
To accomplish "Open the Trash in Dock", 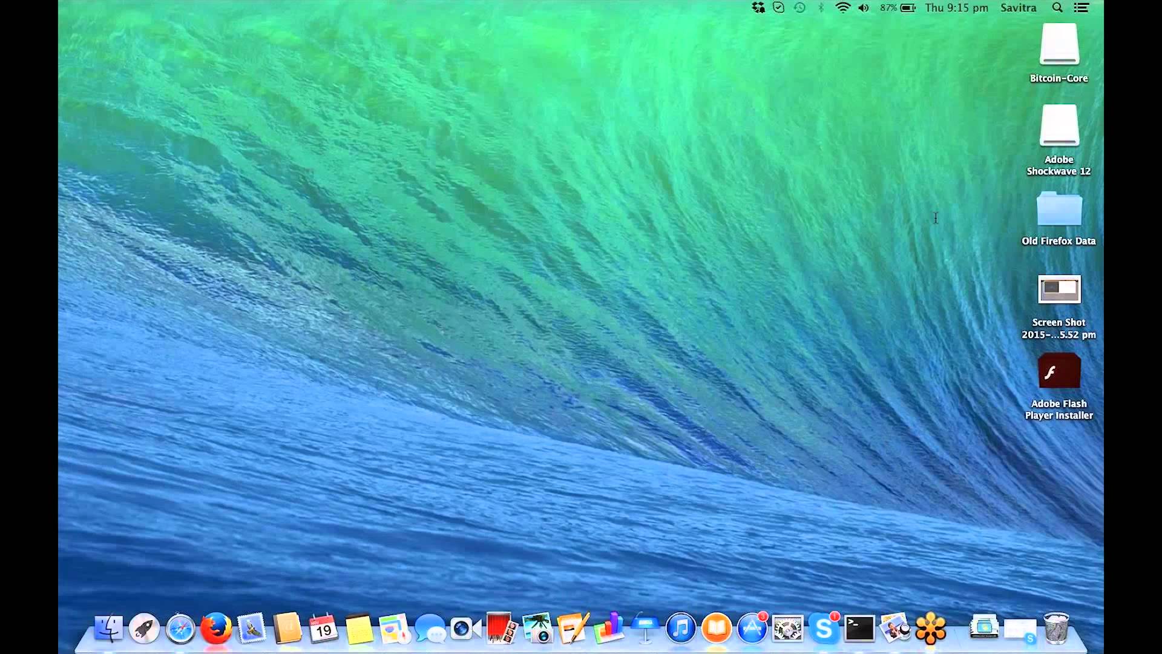I will (x=1056, y=629).
